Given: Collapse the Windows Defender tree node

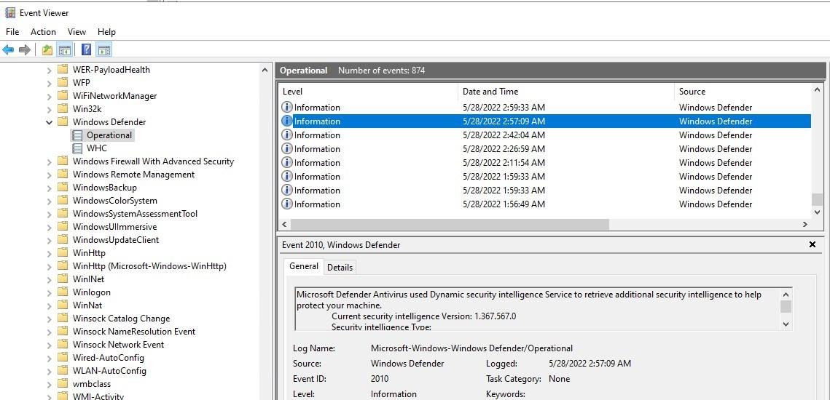Looking at the screenshot, I should coord(50,122).
